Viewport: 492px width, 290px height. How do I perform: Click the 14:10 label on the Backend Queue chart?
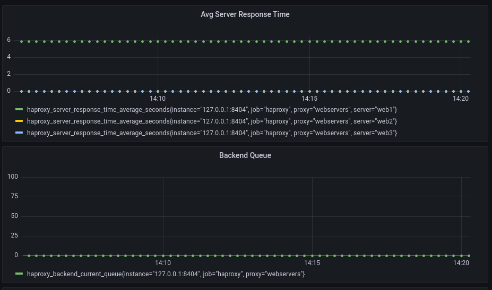[x=163, y=263]
